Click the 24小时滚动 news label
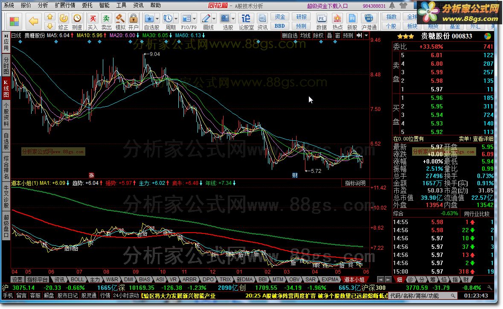Viewport: 503px width, 309px height. point(126,295)
